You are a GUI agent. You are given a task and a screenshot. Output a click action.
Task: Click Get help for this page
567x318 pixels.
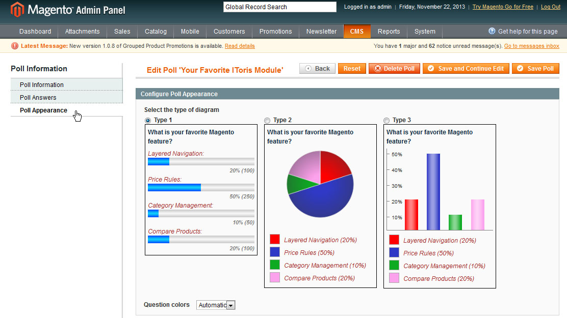coord(528,32)
